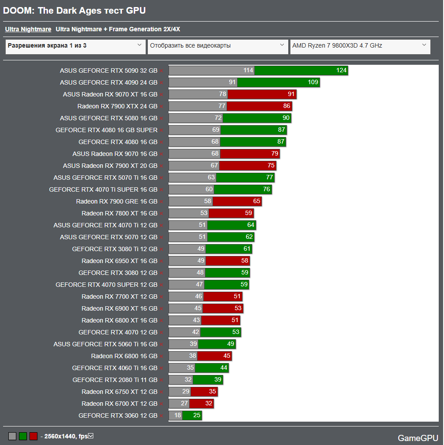444x445 pixels.
Task: Remove Radeon RX 7900 GRE 16 GB via red X
Action: click(161, 202)
